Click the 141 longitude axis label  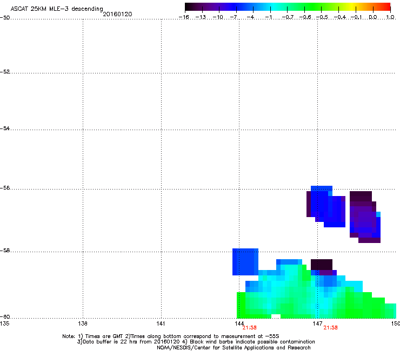point(161,323)
